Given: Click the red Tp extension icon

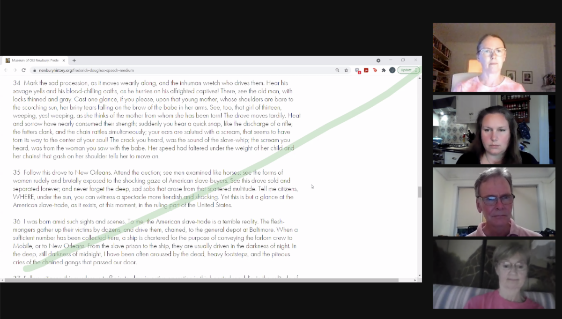Looking at the screenshot, I should [x=375, y=70].
